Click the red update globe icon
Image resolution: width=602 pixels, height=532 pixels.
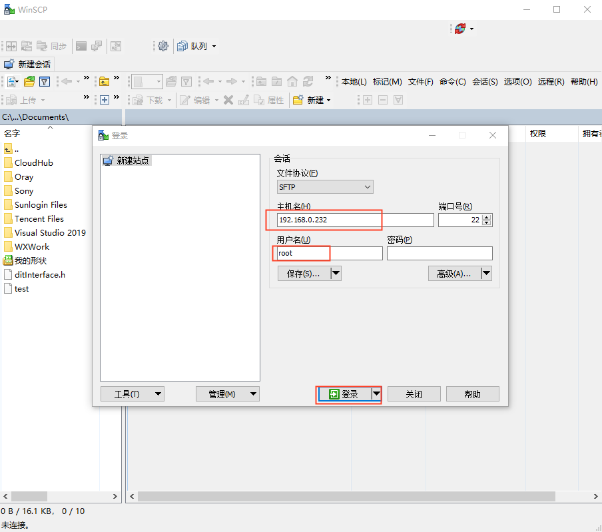click(x=459, y=29)
